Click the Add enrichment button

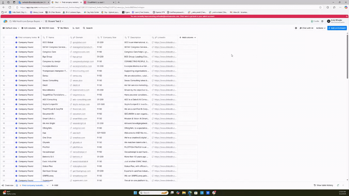(x=337, y=28)
